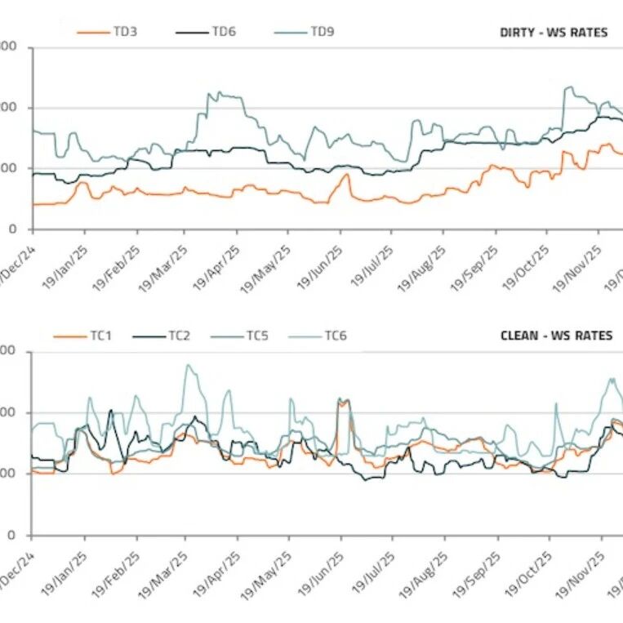623x623 pixels.
Task: Select the TD9 legend label
Action: 323,32
